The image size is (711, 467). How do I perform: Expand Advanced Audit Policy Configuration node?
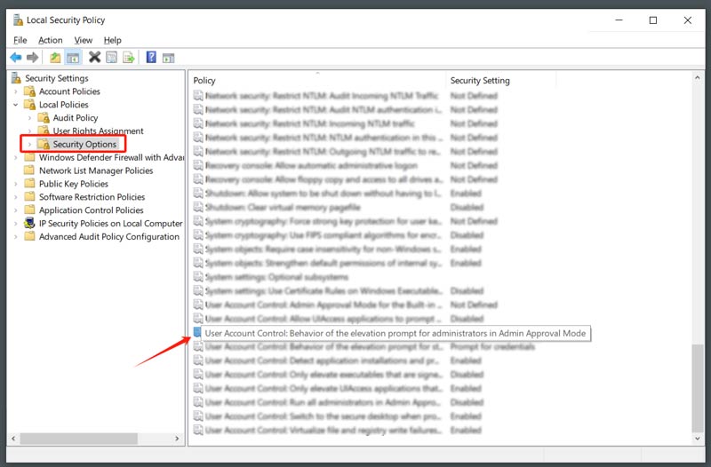tap(16, 236)
